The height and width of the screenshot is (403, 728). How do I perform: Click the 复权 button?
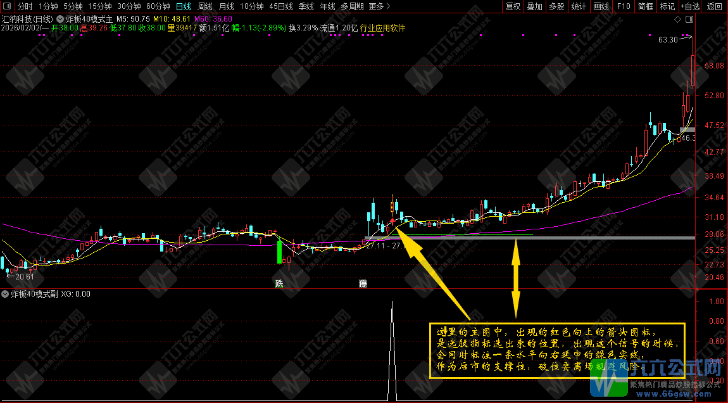pos(513,6)
